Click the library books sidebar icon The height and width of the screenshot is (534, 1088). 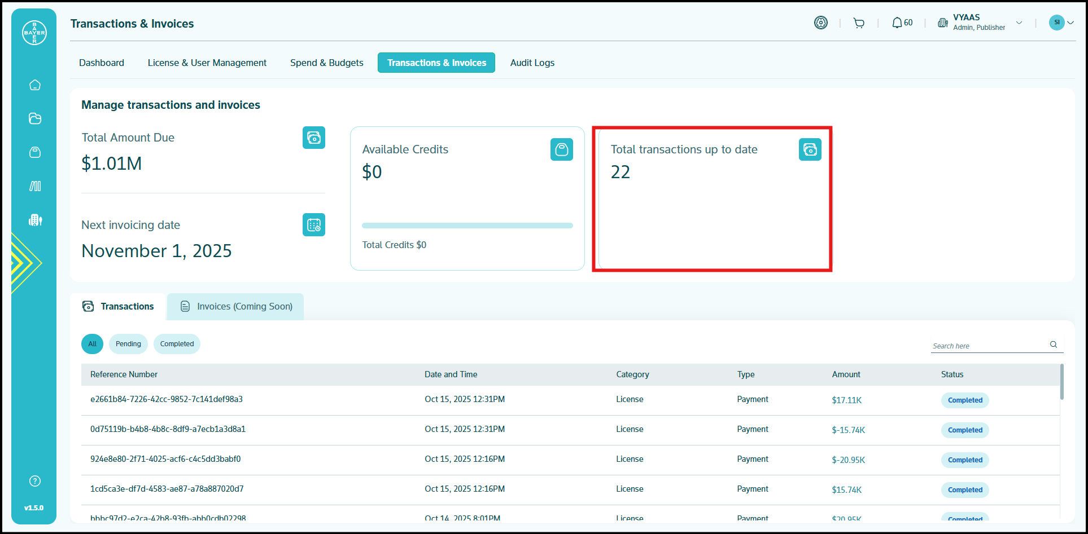click(x=35, y=186)
